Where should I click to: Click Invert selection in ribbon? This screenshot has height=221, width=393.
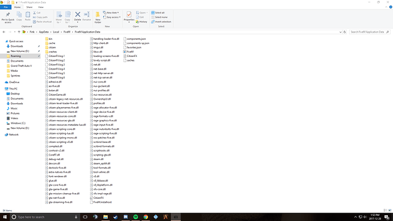161,22
